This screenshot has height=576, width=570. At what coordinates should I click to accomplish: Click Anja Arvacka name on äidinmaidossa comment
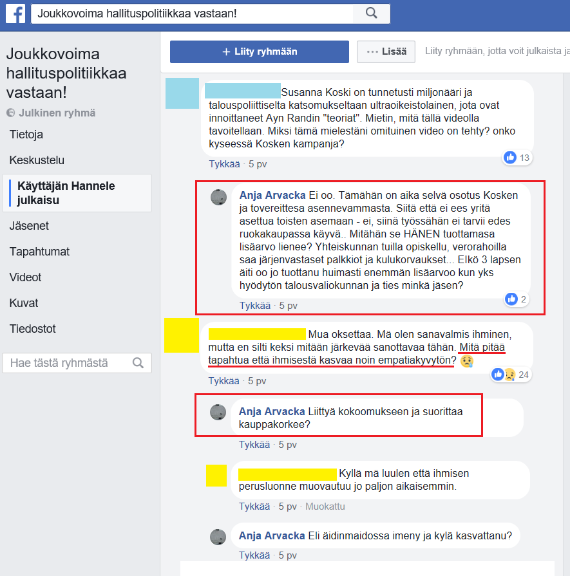click(272, 535)
